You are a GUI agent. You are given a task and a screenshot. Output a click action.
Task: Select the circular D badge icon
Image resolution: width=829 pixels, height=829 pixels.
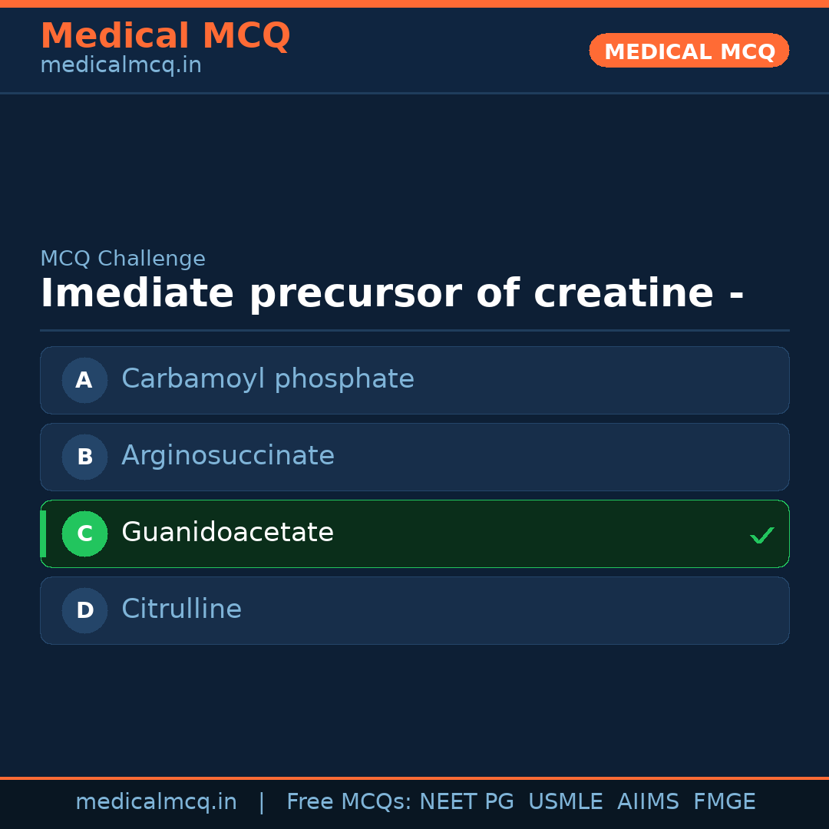[x=84, y=610]
